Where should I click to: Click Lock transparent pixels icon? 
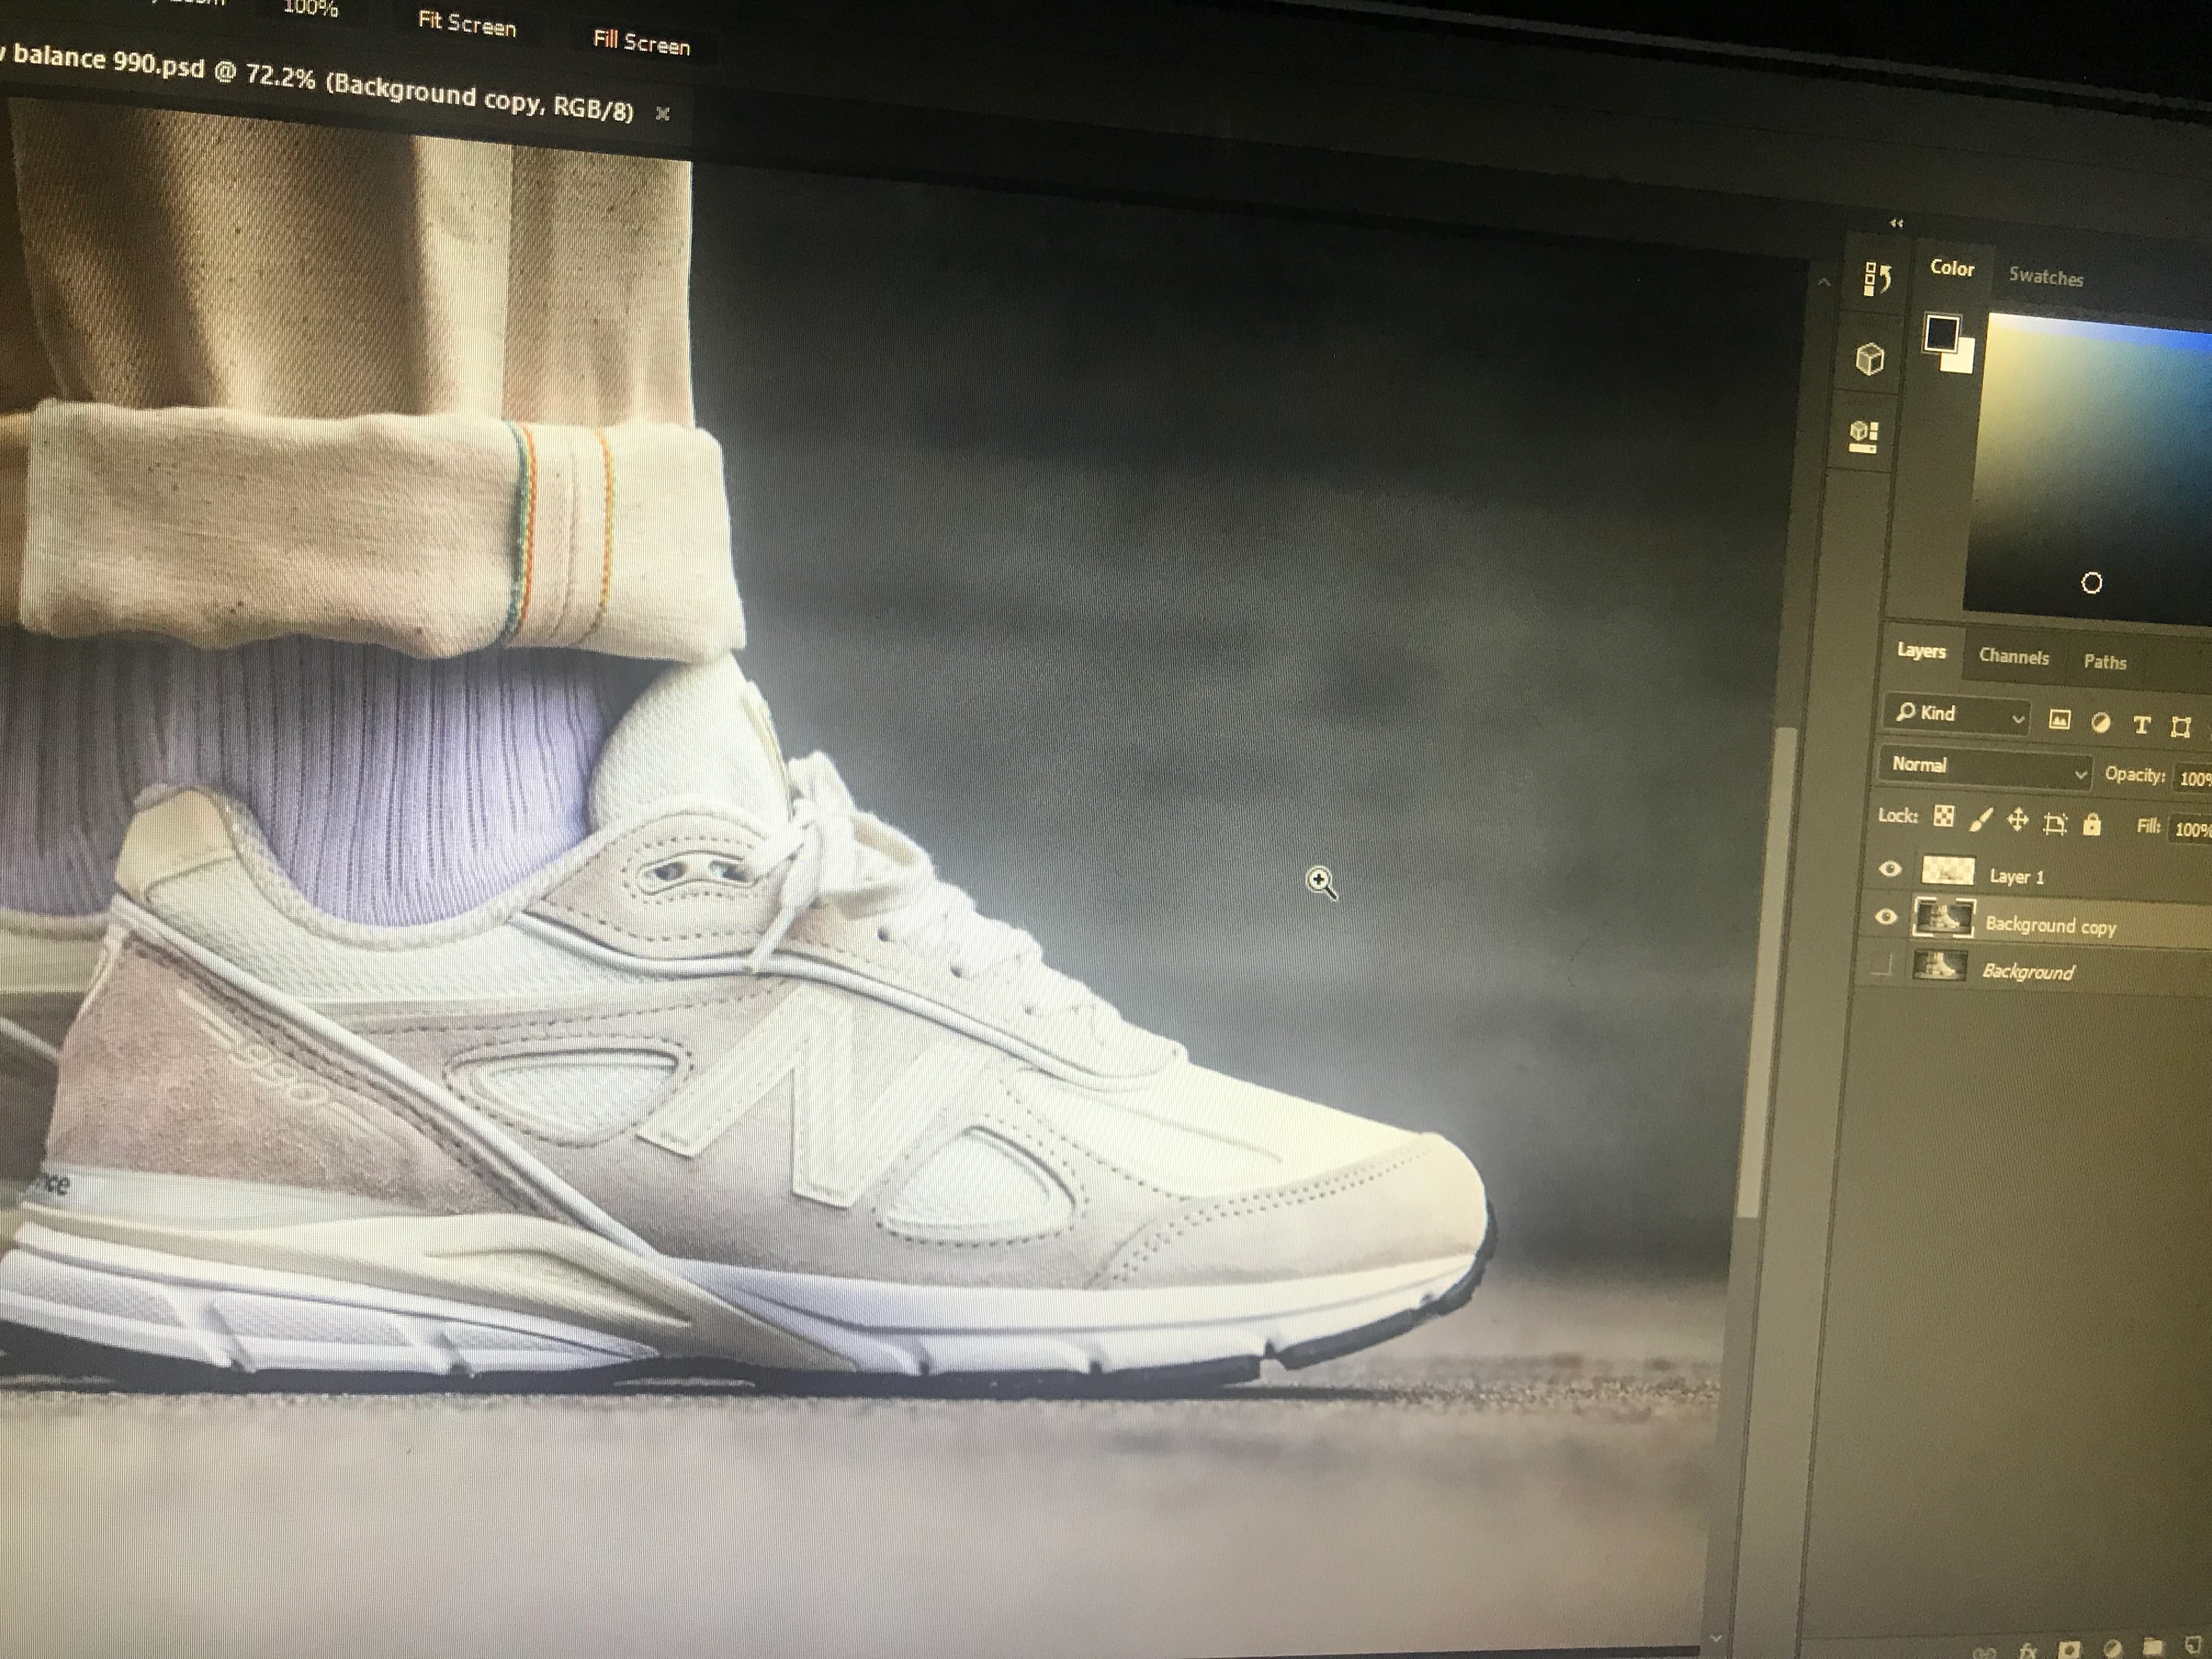click(x=1943, y=817)
